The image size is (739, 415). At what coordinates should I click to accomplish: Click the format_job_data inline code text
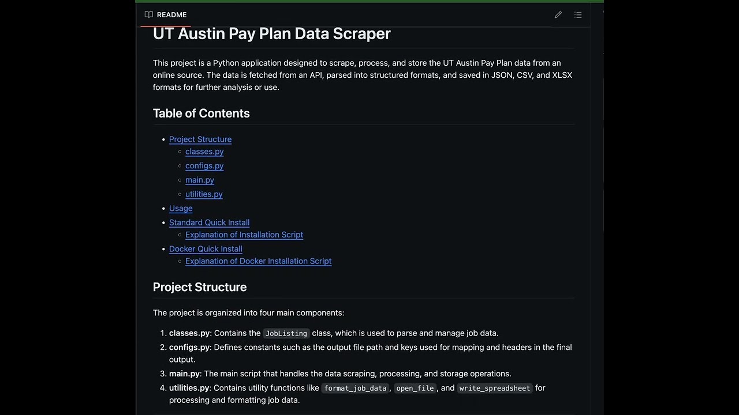(x=355, y=388)
